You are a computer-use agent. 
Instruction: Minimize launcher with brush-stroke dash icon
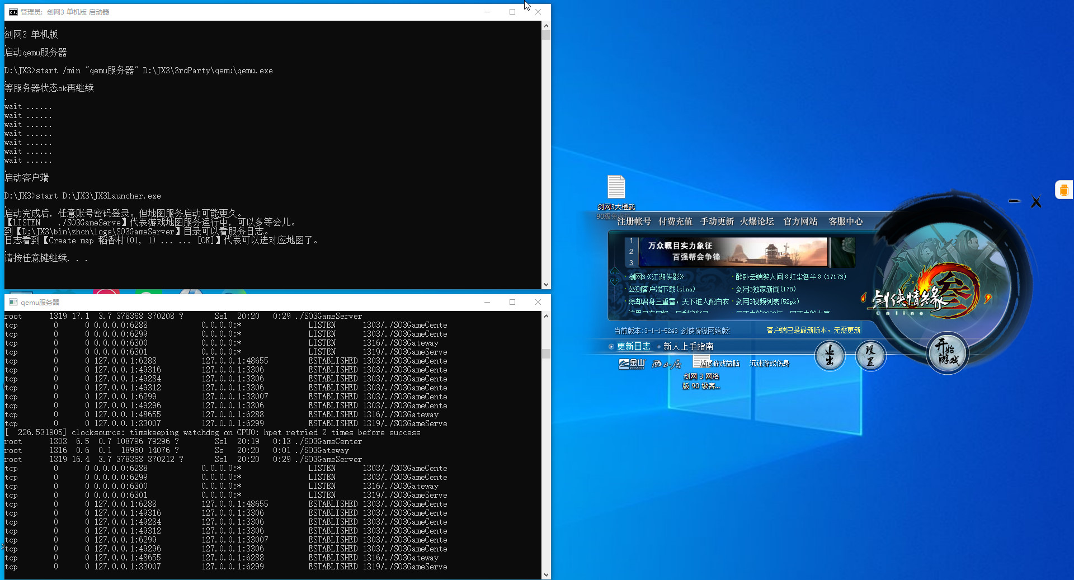point(1014,201)
